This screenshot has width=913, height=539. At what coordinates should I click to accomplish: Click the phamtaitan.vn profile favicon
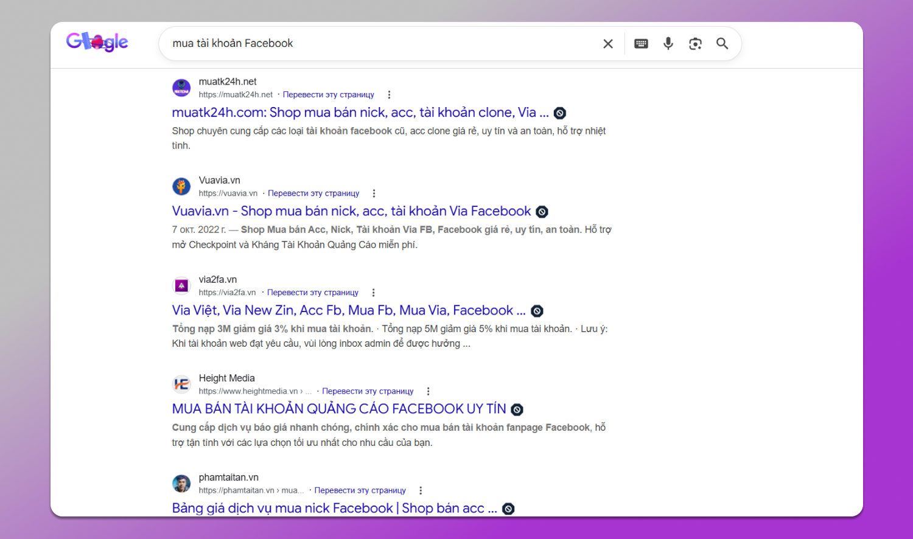click(x=181, y=483)
